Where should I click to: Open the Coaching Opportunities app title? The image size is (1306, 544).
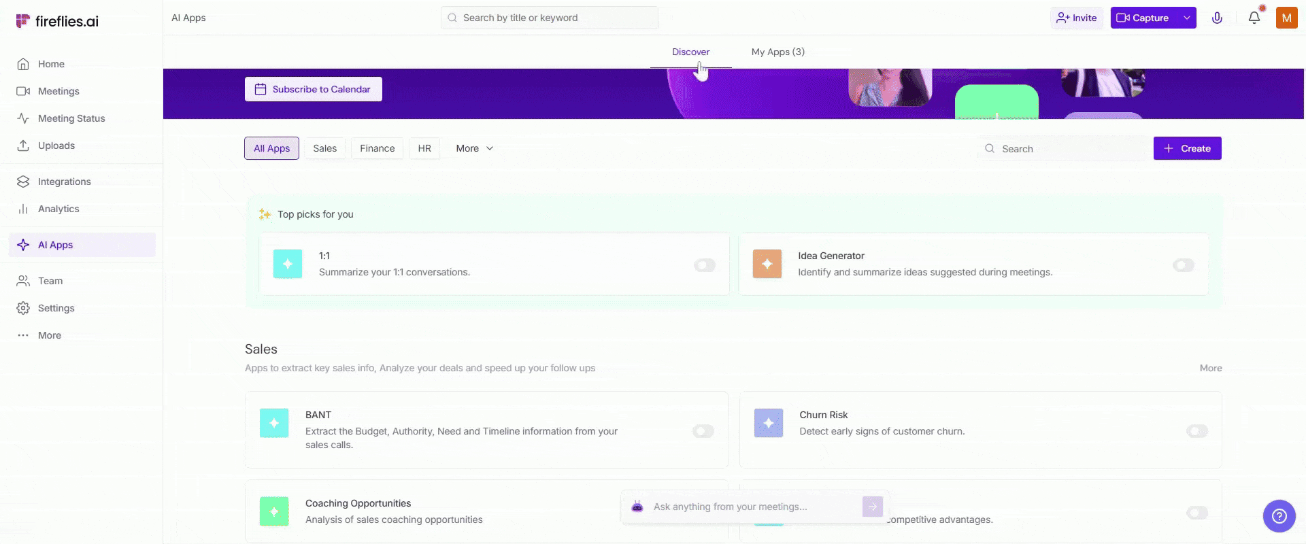point(358,503)
